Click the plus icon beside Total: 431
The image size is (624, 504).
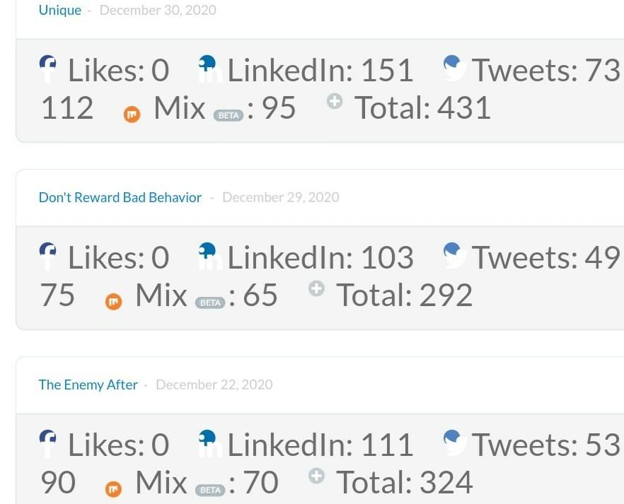pyautogui.click(x=335, y=102)
